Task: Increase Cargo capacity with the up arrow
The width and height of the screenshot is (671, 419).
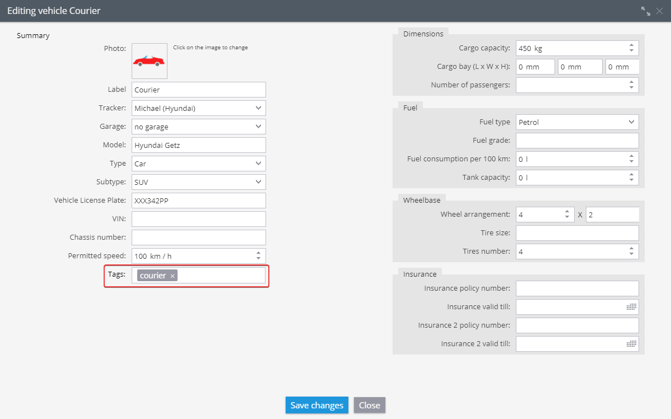Action: point(632,45)
